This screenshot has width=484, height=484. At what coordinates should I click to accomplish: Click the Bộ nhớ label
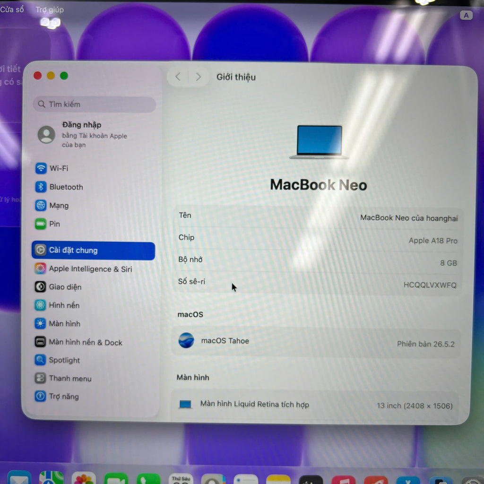[x=190, y=259]
